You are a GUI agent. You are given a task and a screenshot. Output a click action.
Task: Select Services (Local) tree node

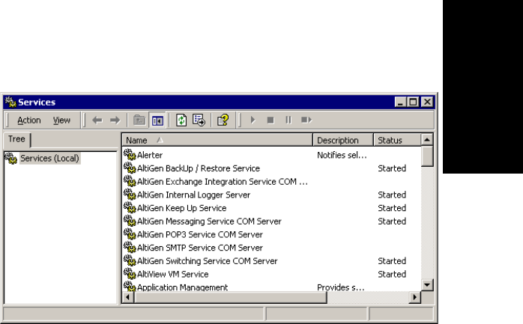pyautogui.click(x=49, y=158)
